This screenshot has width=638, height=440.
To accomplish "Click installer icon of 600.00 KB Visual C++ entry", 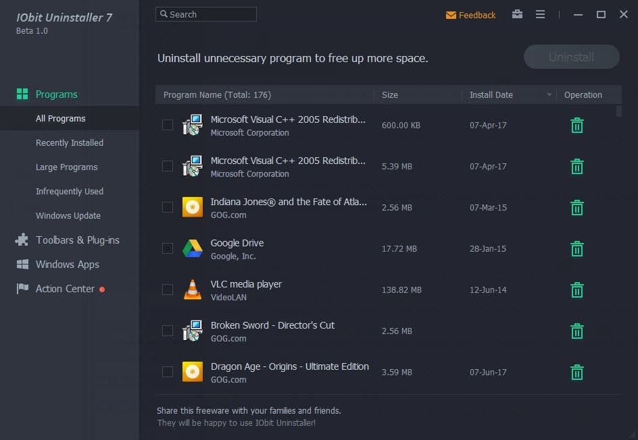I will click(193, 125).
